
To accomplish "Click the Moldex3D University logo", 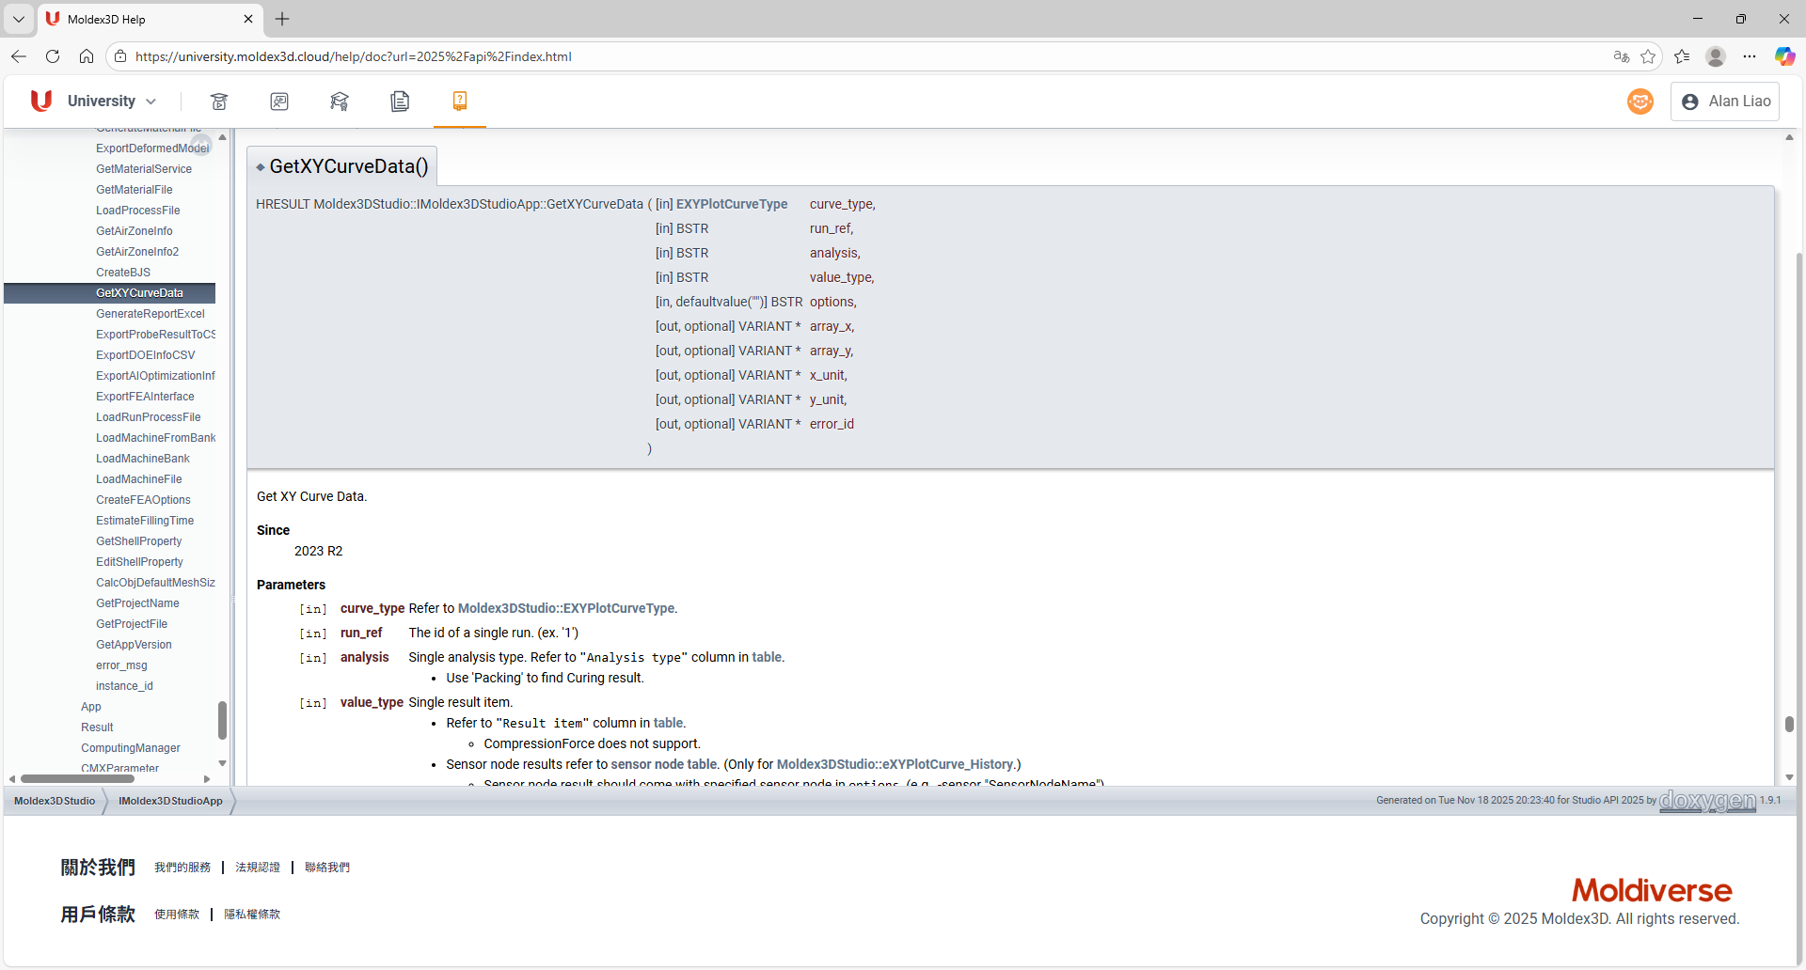I will (41, 102).
